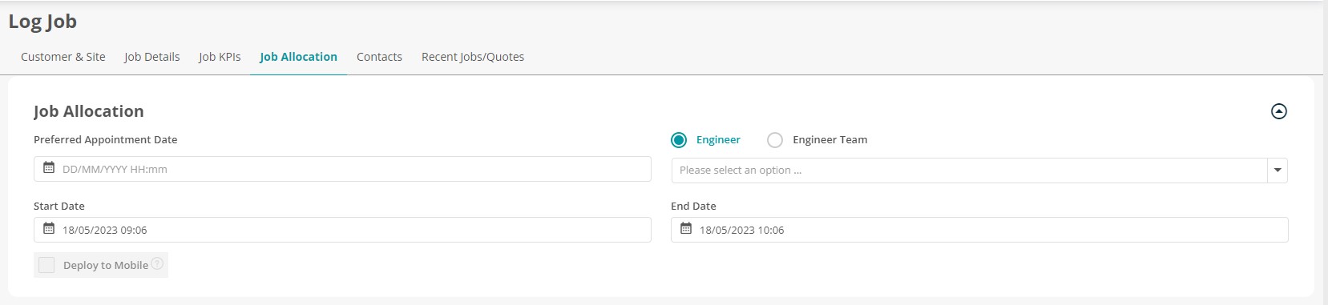Image resolution: width=1328 pixels, height=305 pixels.
Task: Click the Log Job page title
Action: pos(42,22)
